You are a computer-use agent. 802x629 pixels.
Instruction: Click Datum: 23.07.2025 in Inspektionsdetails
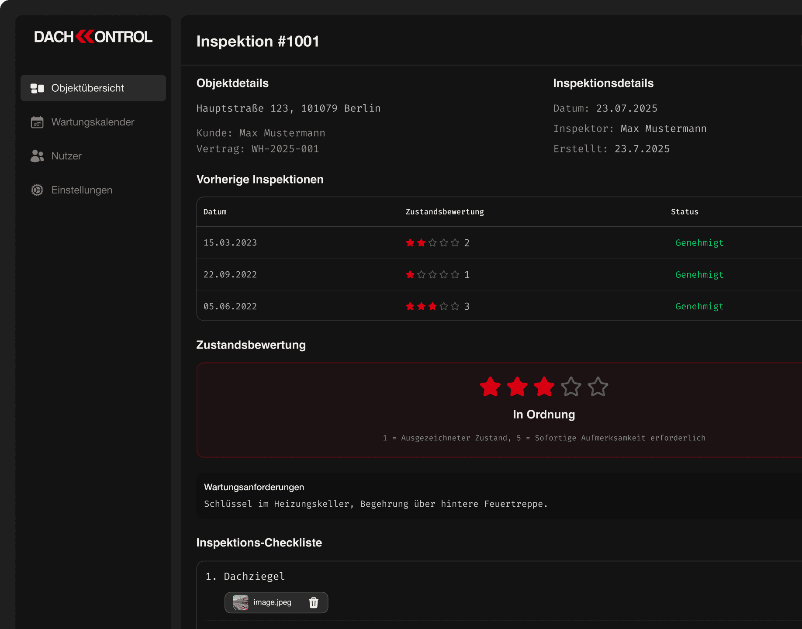point(605,108)
